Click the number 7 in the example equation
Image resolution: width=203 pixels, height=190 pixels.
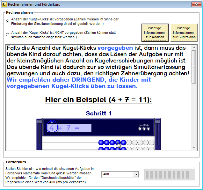pyautogui.click(x=68, y=128)
